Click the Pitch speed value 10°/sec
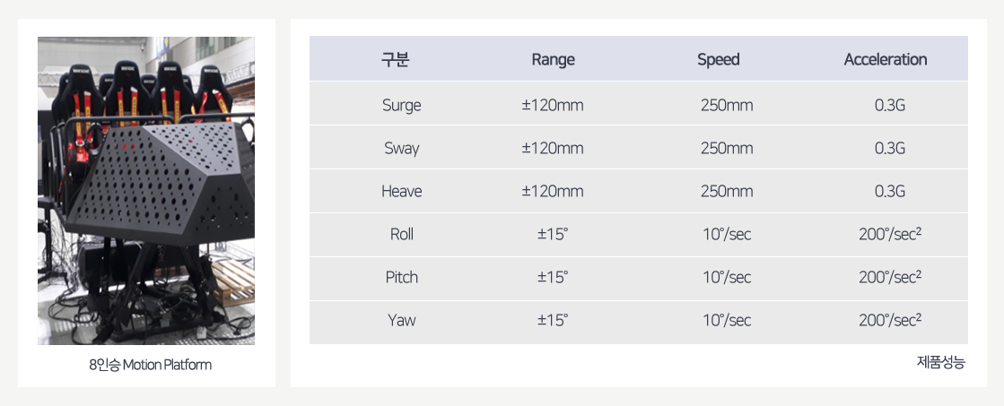This screenshot has width=1004, height=406. coord(727,277)
